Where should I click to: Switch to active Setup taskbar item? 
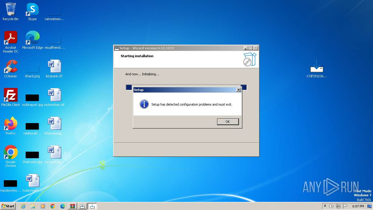(x=92, y=206)
